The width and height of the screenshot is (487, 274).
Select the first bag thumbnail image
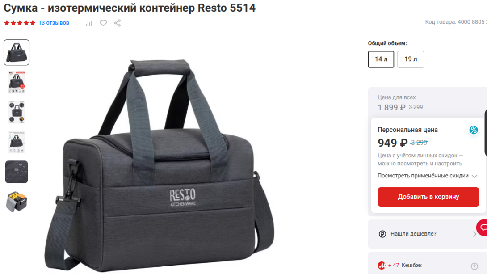(x=17, y=52)
